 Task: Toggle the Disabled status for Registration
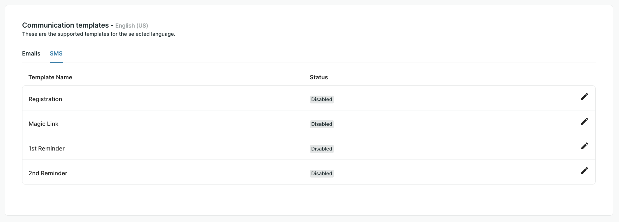tap(321, 99)
